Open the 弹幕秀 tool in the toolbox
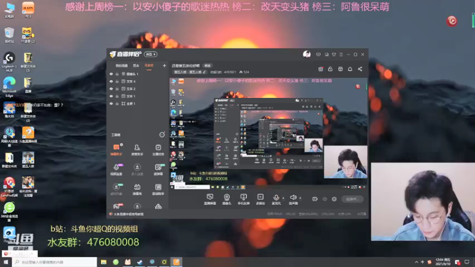475x267 pixels. [x=137, y=189]
